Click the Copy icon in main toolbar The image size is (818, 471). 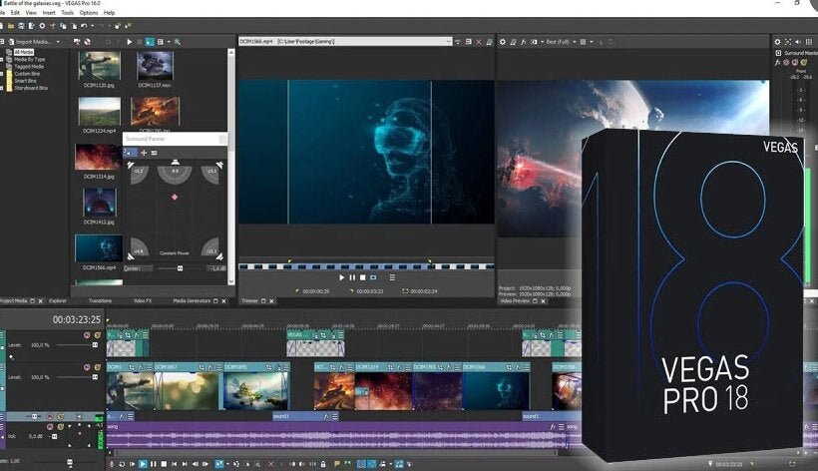click(63, 26)
